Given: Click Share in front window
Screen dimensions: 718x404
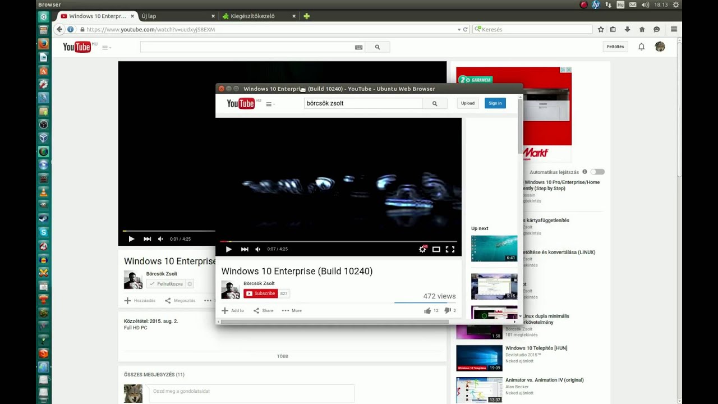Looking at the screenshot, I should 263,310.
